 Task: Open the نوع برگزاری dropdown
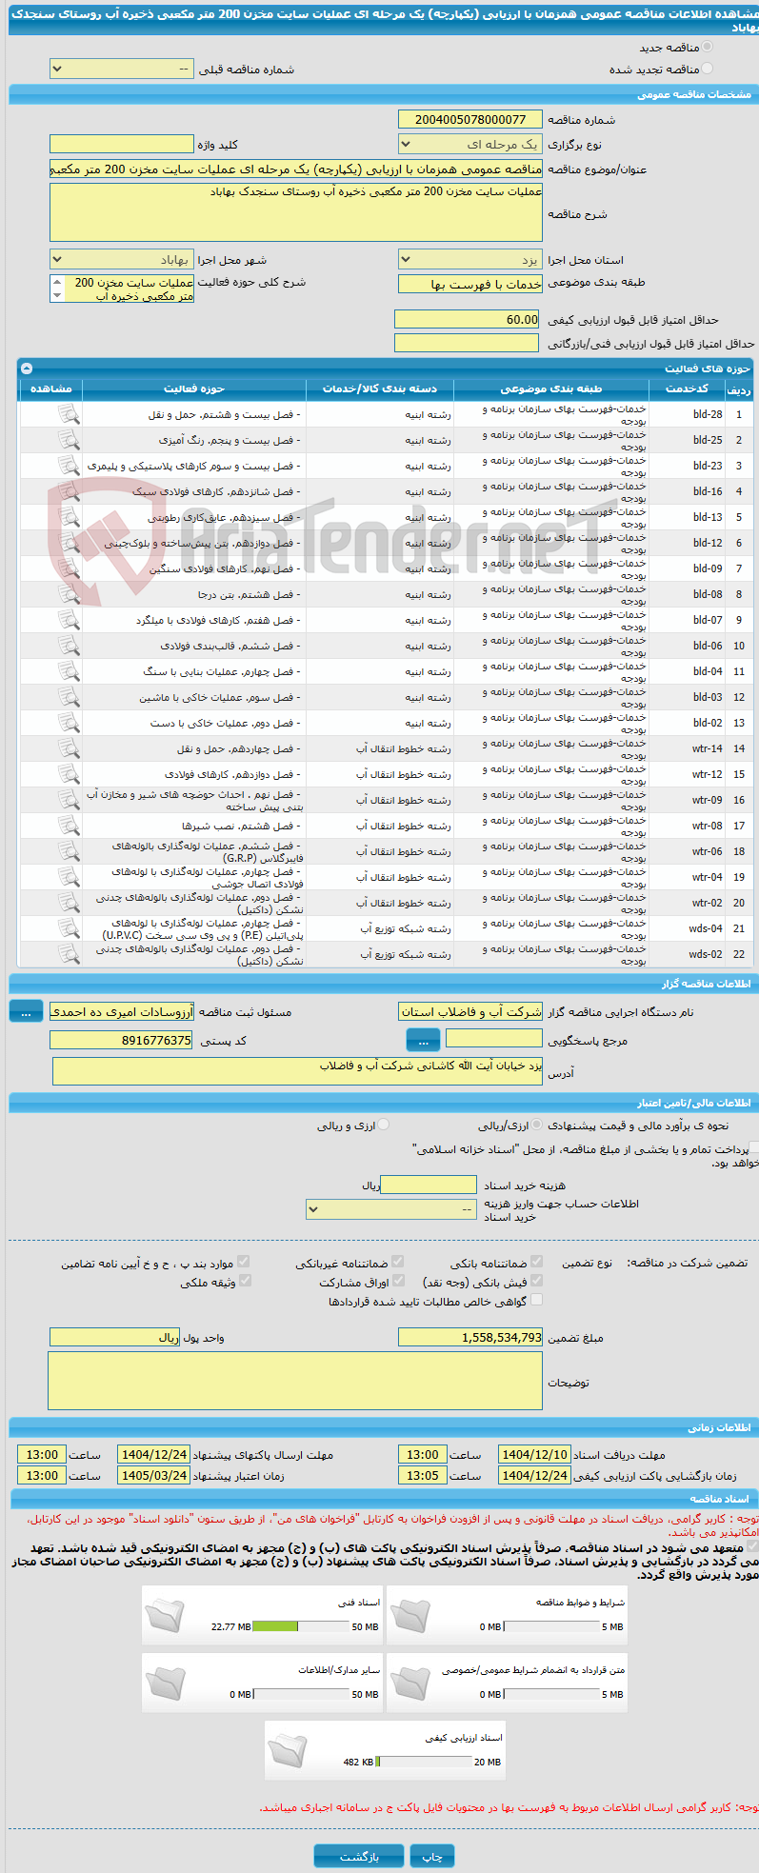[470, 144]
